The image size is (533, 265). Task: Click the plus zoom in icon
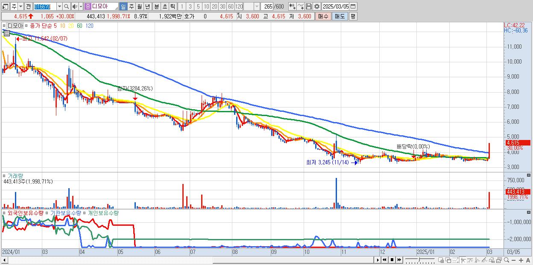521,260
